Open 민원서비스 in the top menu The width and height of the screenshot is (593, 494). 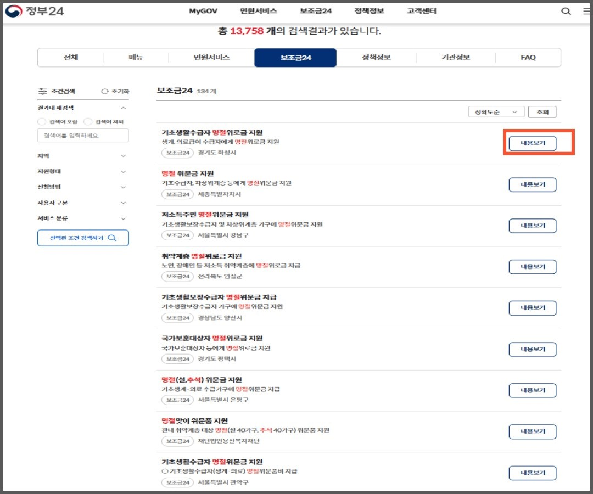point(258,11)
